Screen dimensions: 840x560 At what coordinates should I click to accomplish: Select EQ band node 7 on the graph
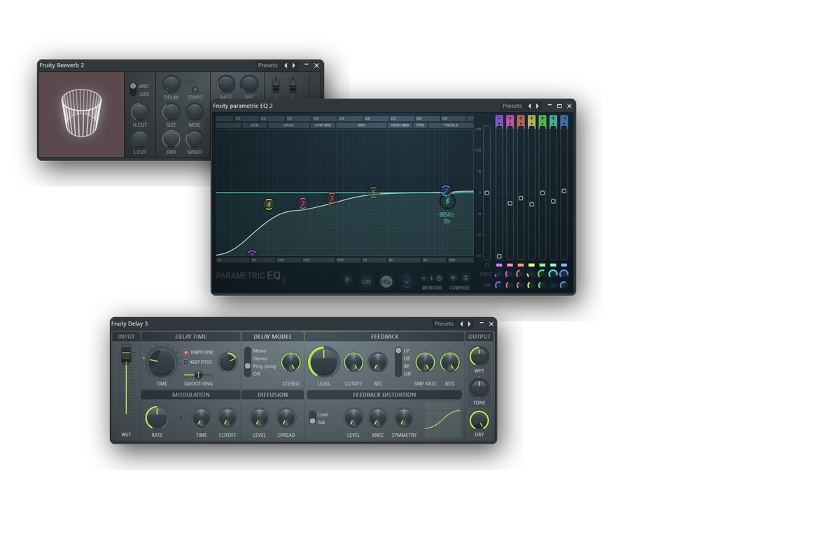coord(446,190)
